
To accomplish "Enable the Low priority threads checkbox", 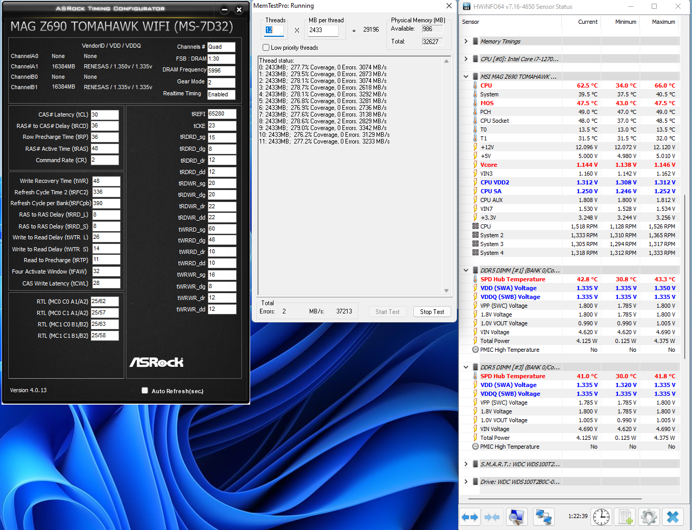I will pyautogui.click(x=266, y=48).
